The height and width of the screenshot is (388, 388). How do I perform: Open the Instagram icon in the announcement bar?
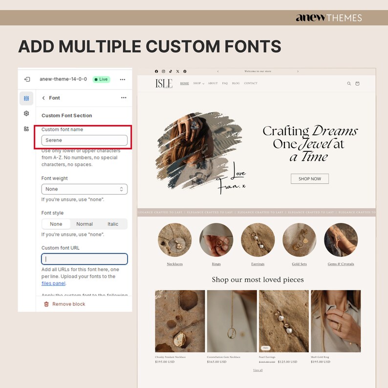coord(164,71)
